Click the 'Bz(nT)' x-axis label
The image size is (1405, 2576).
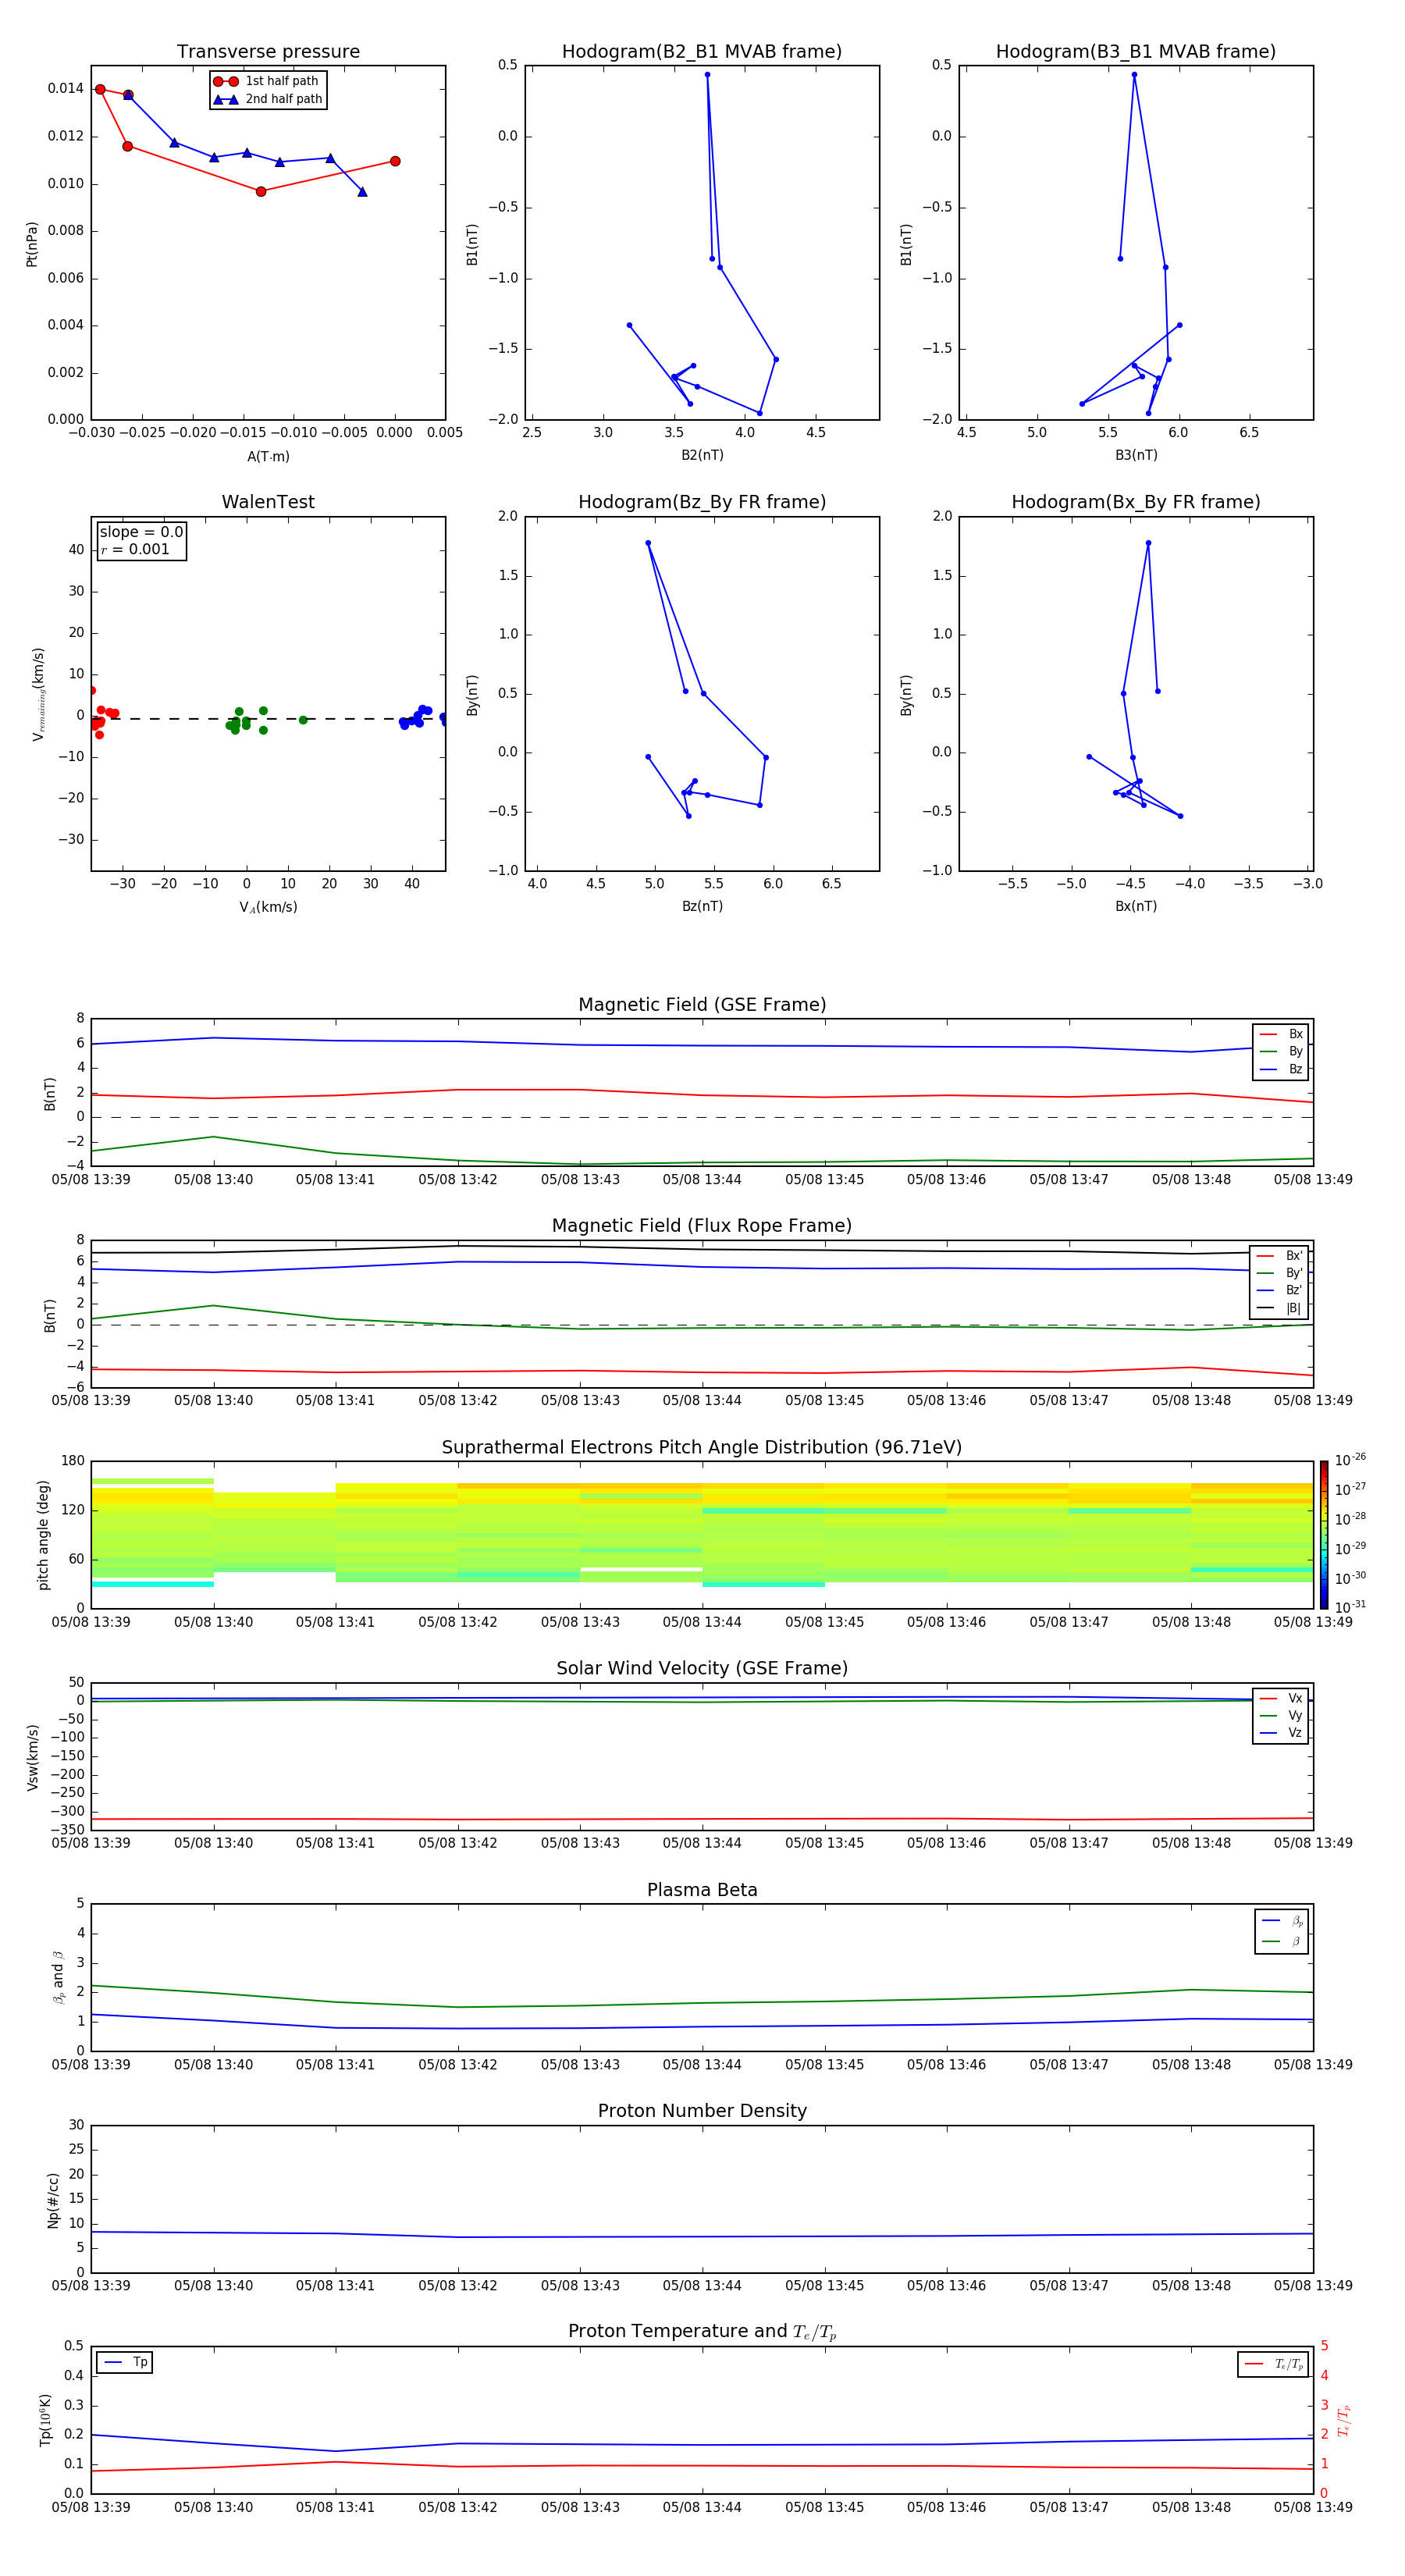tap(702, 906)
